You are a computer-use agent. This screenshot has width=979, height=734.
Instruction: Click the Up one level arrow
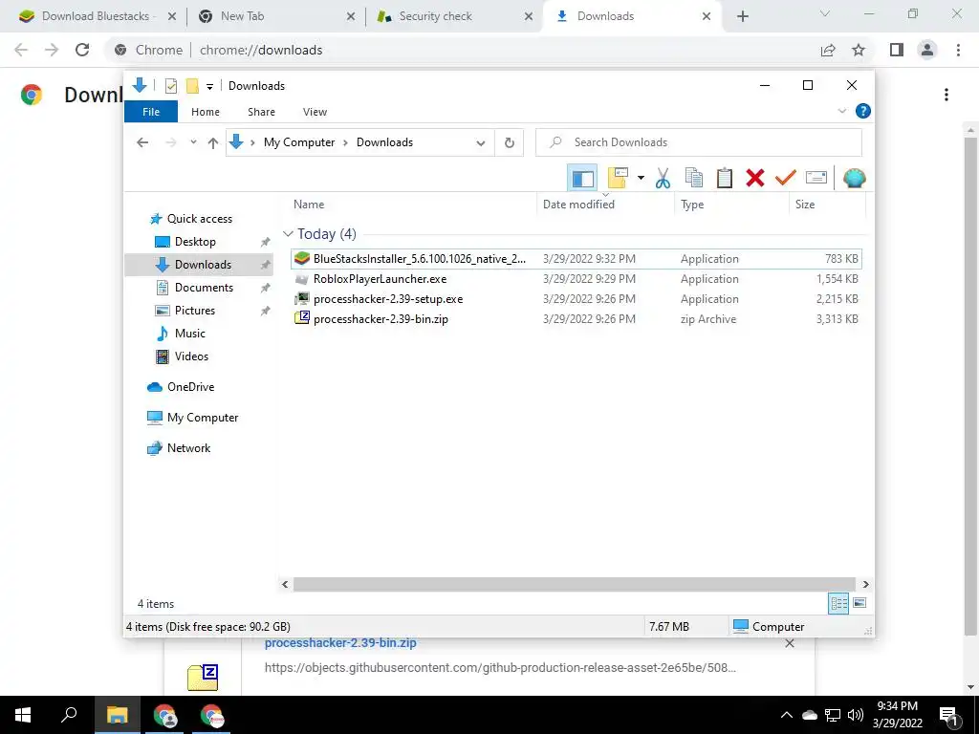[213, 143]
